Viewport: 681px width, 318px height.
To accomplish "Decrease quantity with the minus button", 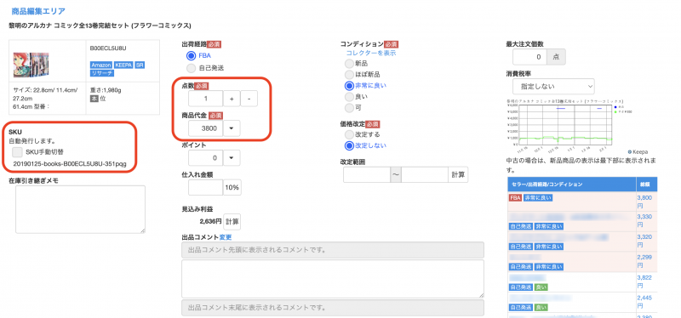I will click(x=249, y=99).
